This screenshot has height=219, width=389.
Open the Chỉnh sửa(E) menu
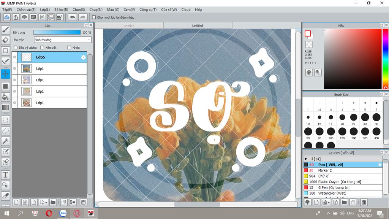[x=26, y=10]
